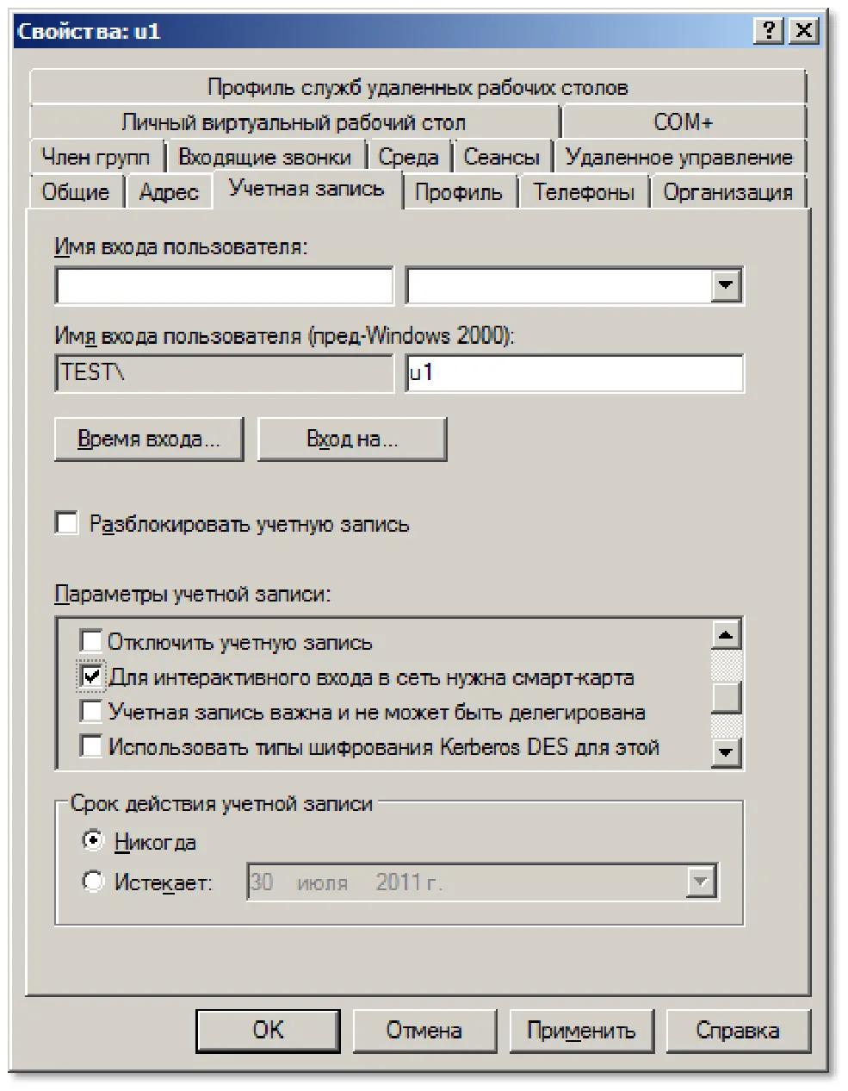The height and width of the screenshot is (1091, 848).
Task: Expand the UPN suffix dropdown arrow
Action: 726,285
